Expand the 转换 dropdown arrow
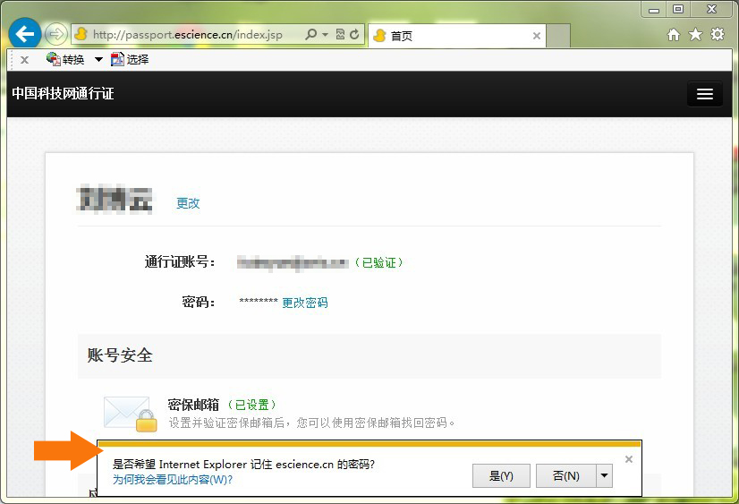The height and width of the screenshot is (504, 739). 98,60
